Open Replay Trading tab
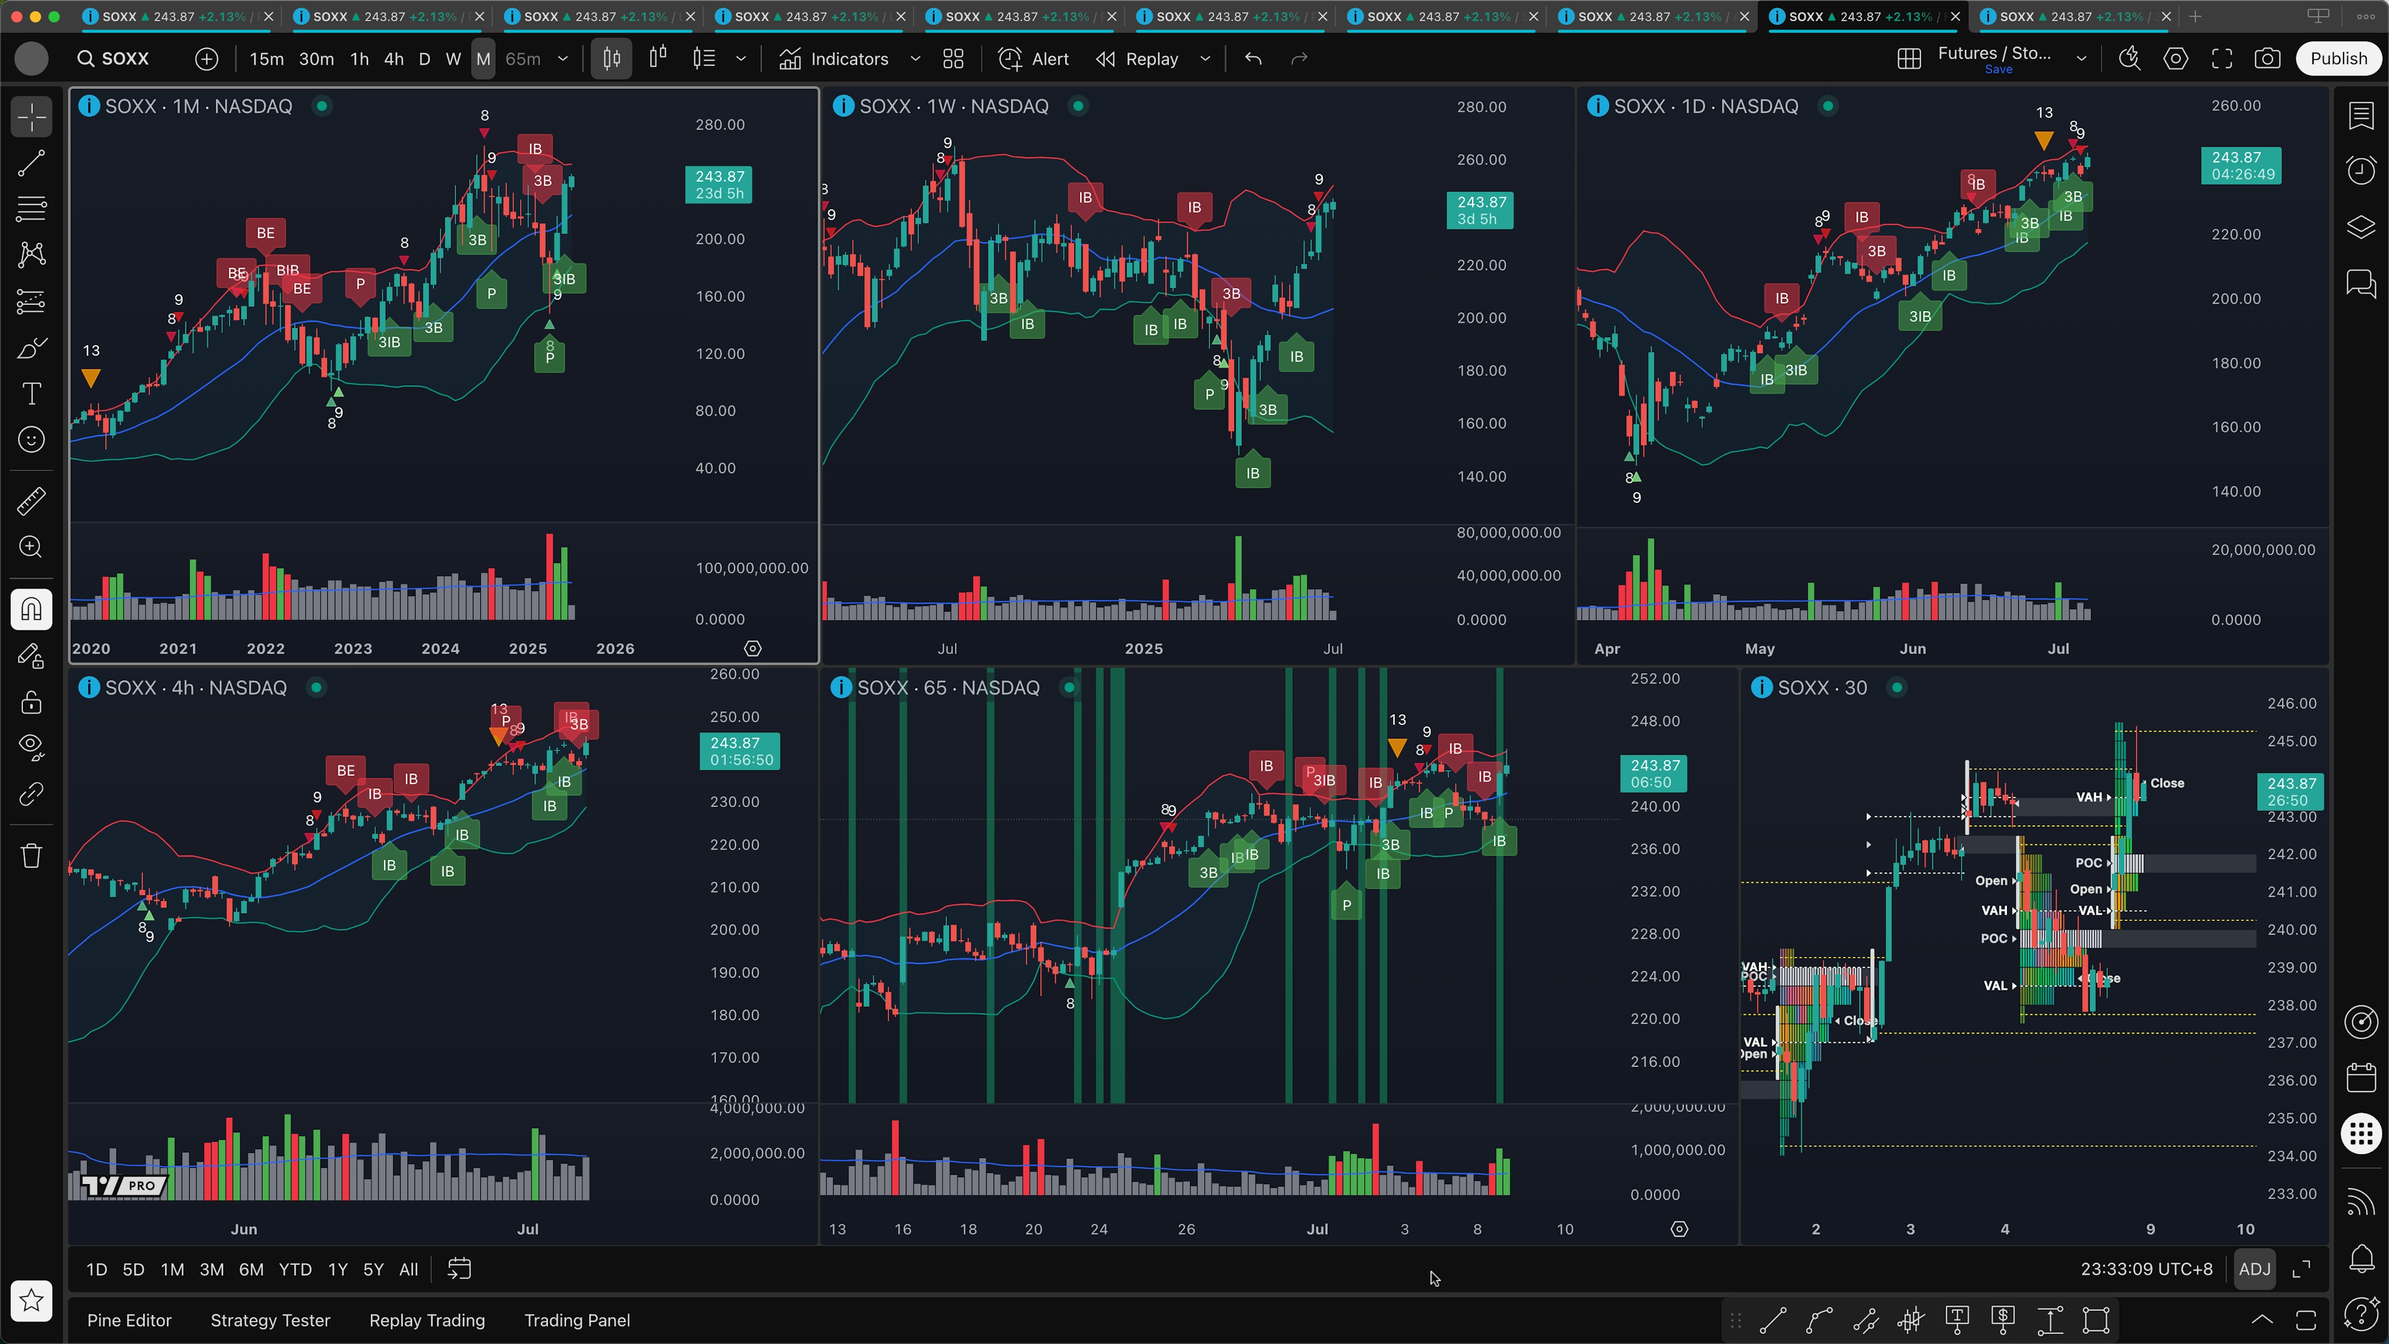 point(427,1320)
